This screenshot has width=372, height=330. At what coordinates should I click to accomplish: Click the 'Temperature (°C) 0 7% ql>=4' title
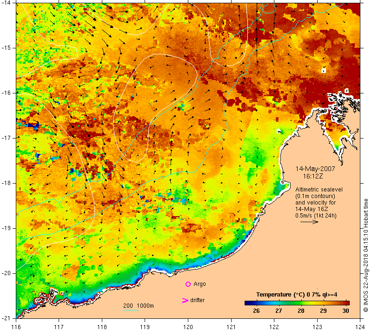point(297,295)
